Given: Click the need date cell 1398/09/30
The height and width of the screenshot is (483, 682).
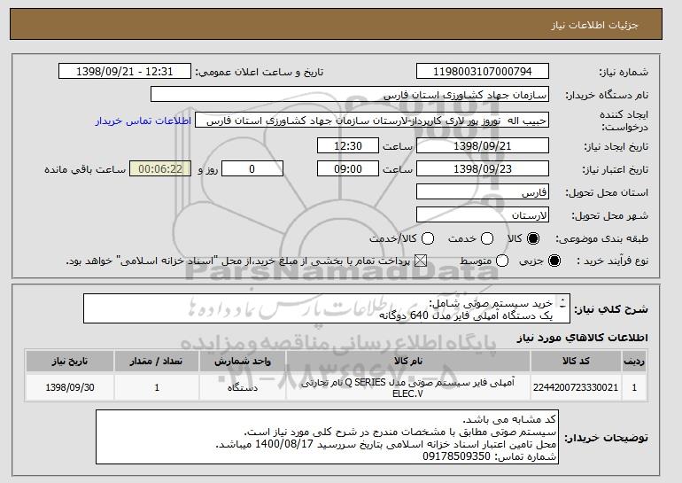Looking at the screenshot, I should point(70,387).
